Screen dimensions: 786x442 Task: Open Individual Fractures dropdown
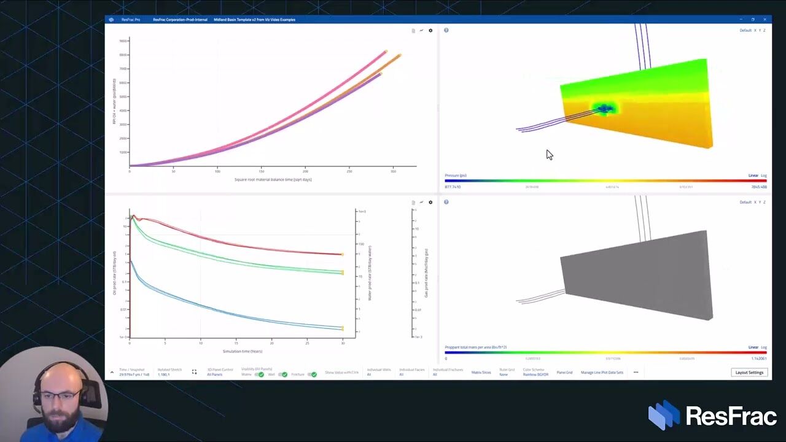click(448, 372)
